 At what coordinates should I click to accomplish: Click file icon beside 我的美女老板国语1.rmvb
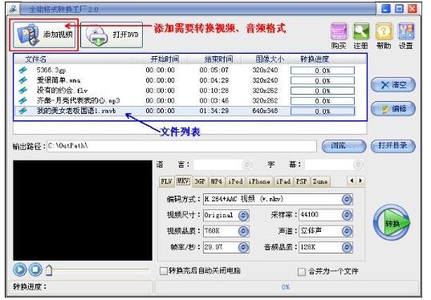pyautogui.click(x=22, y=111)
